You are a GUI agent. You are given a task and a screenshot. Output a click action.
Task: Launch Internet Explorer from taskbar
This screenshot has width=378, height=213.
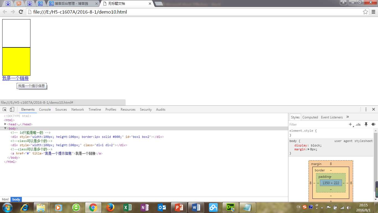click(25, 207)
